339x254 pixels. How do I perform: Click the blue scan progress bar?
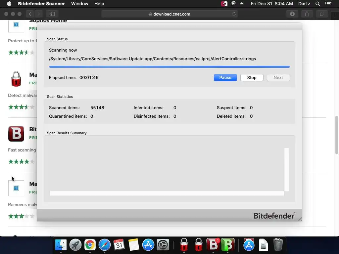(x=169, y=67)
